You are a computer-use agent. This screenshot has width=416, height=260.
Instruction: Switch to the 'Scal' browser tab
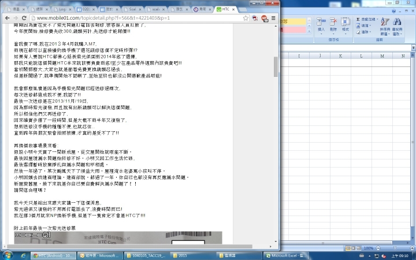pyautogui.click(x=132, y=9)
